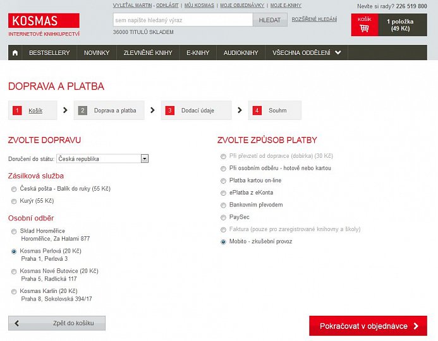
Task: Select PaySec payment method
Action: 223,217
